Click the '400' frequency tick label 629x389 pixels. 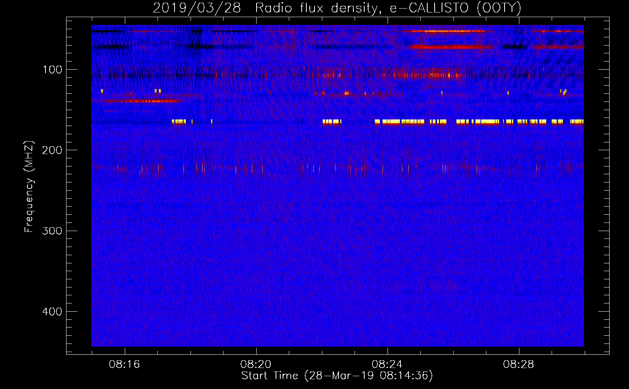[x=52, y=312]
